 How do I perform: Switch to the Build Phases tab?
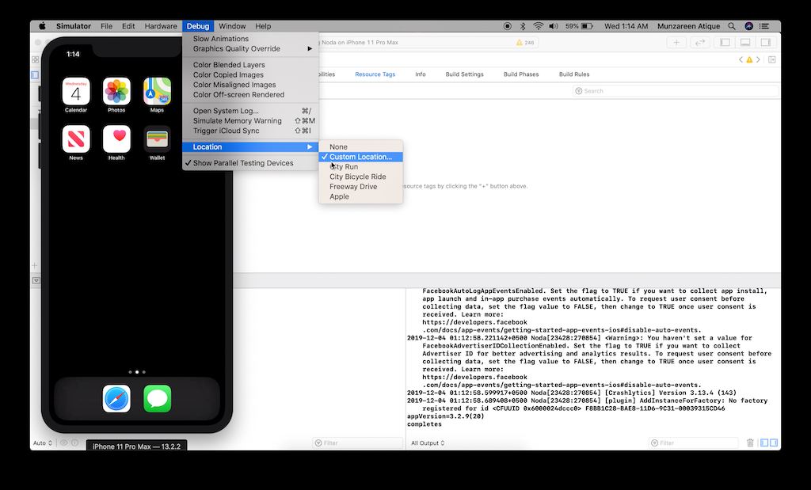521,74
